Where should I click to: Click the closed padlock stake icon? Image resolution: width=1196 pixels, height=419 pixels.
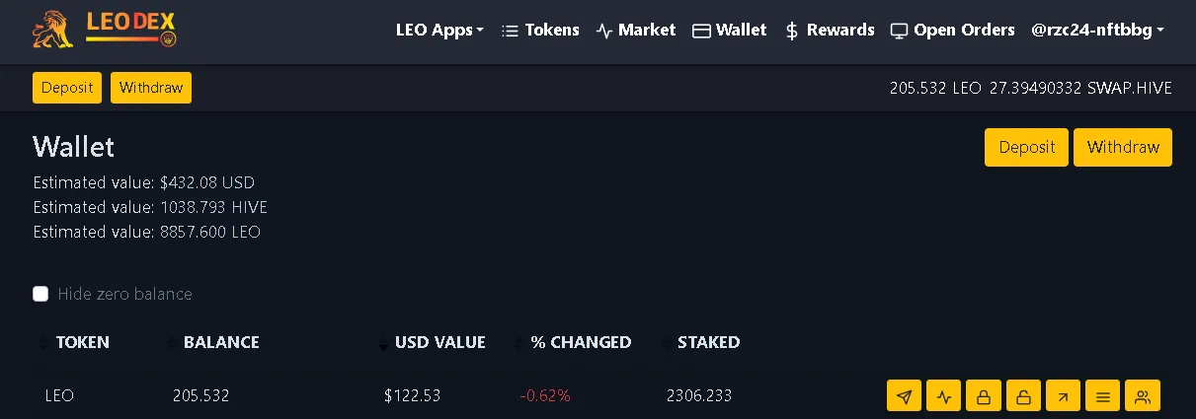tap(984, 396)
